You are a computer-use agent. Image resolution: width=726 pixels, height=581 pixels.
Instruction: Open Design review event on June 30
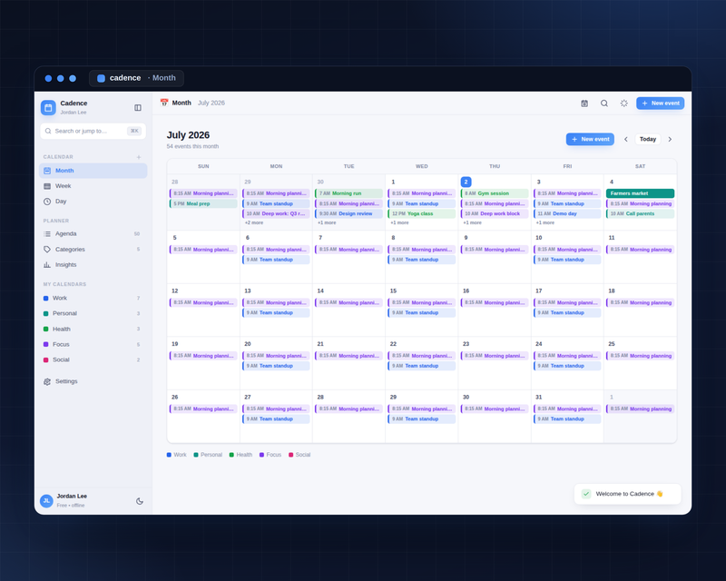click(348, 213)
